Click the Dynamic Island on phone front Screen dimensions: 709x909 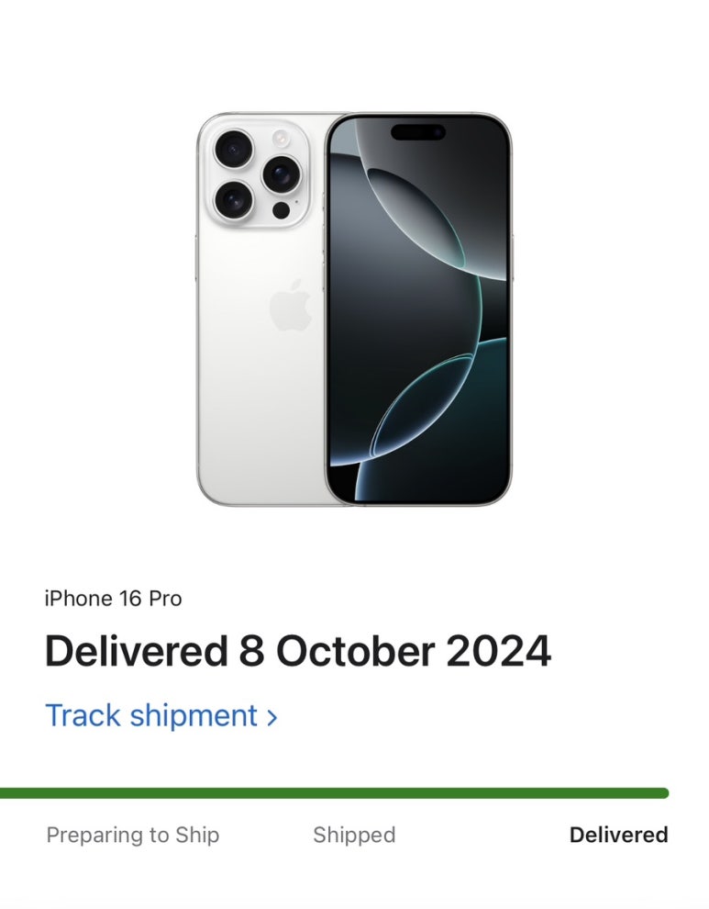pyautogui.click(x=418, y=132)
